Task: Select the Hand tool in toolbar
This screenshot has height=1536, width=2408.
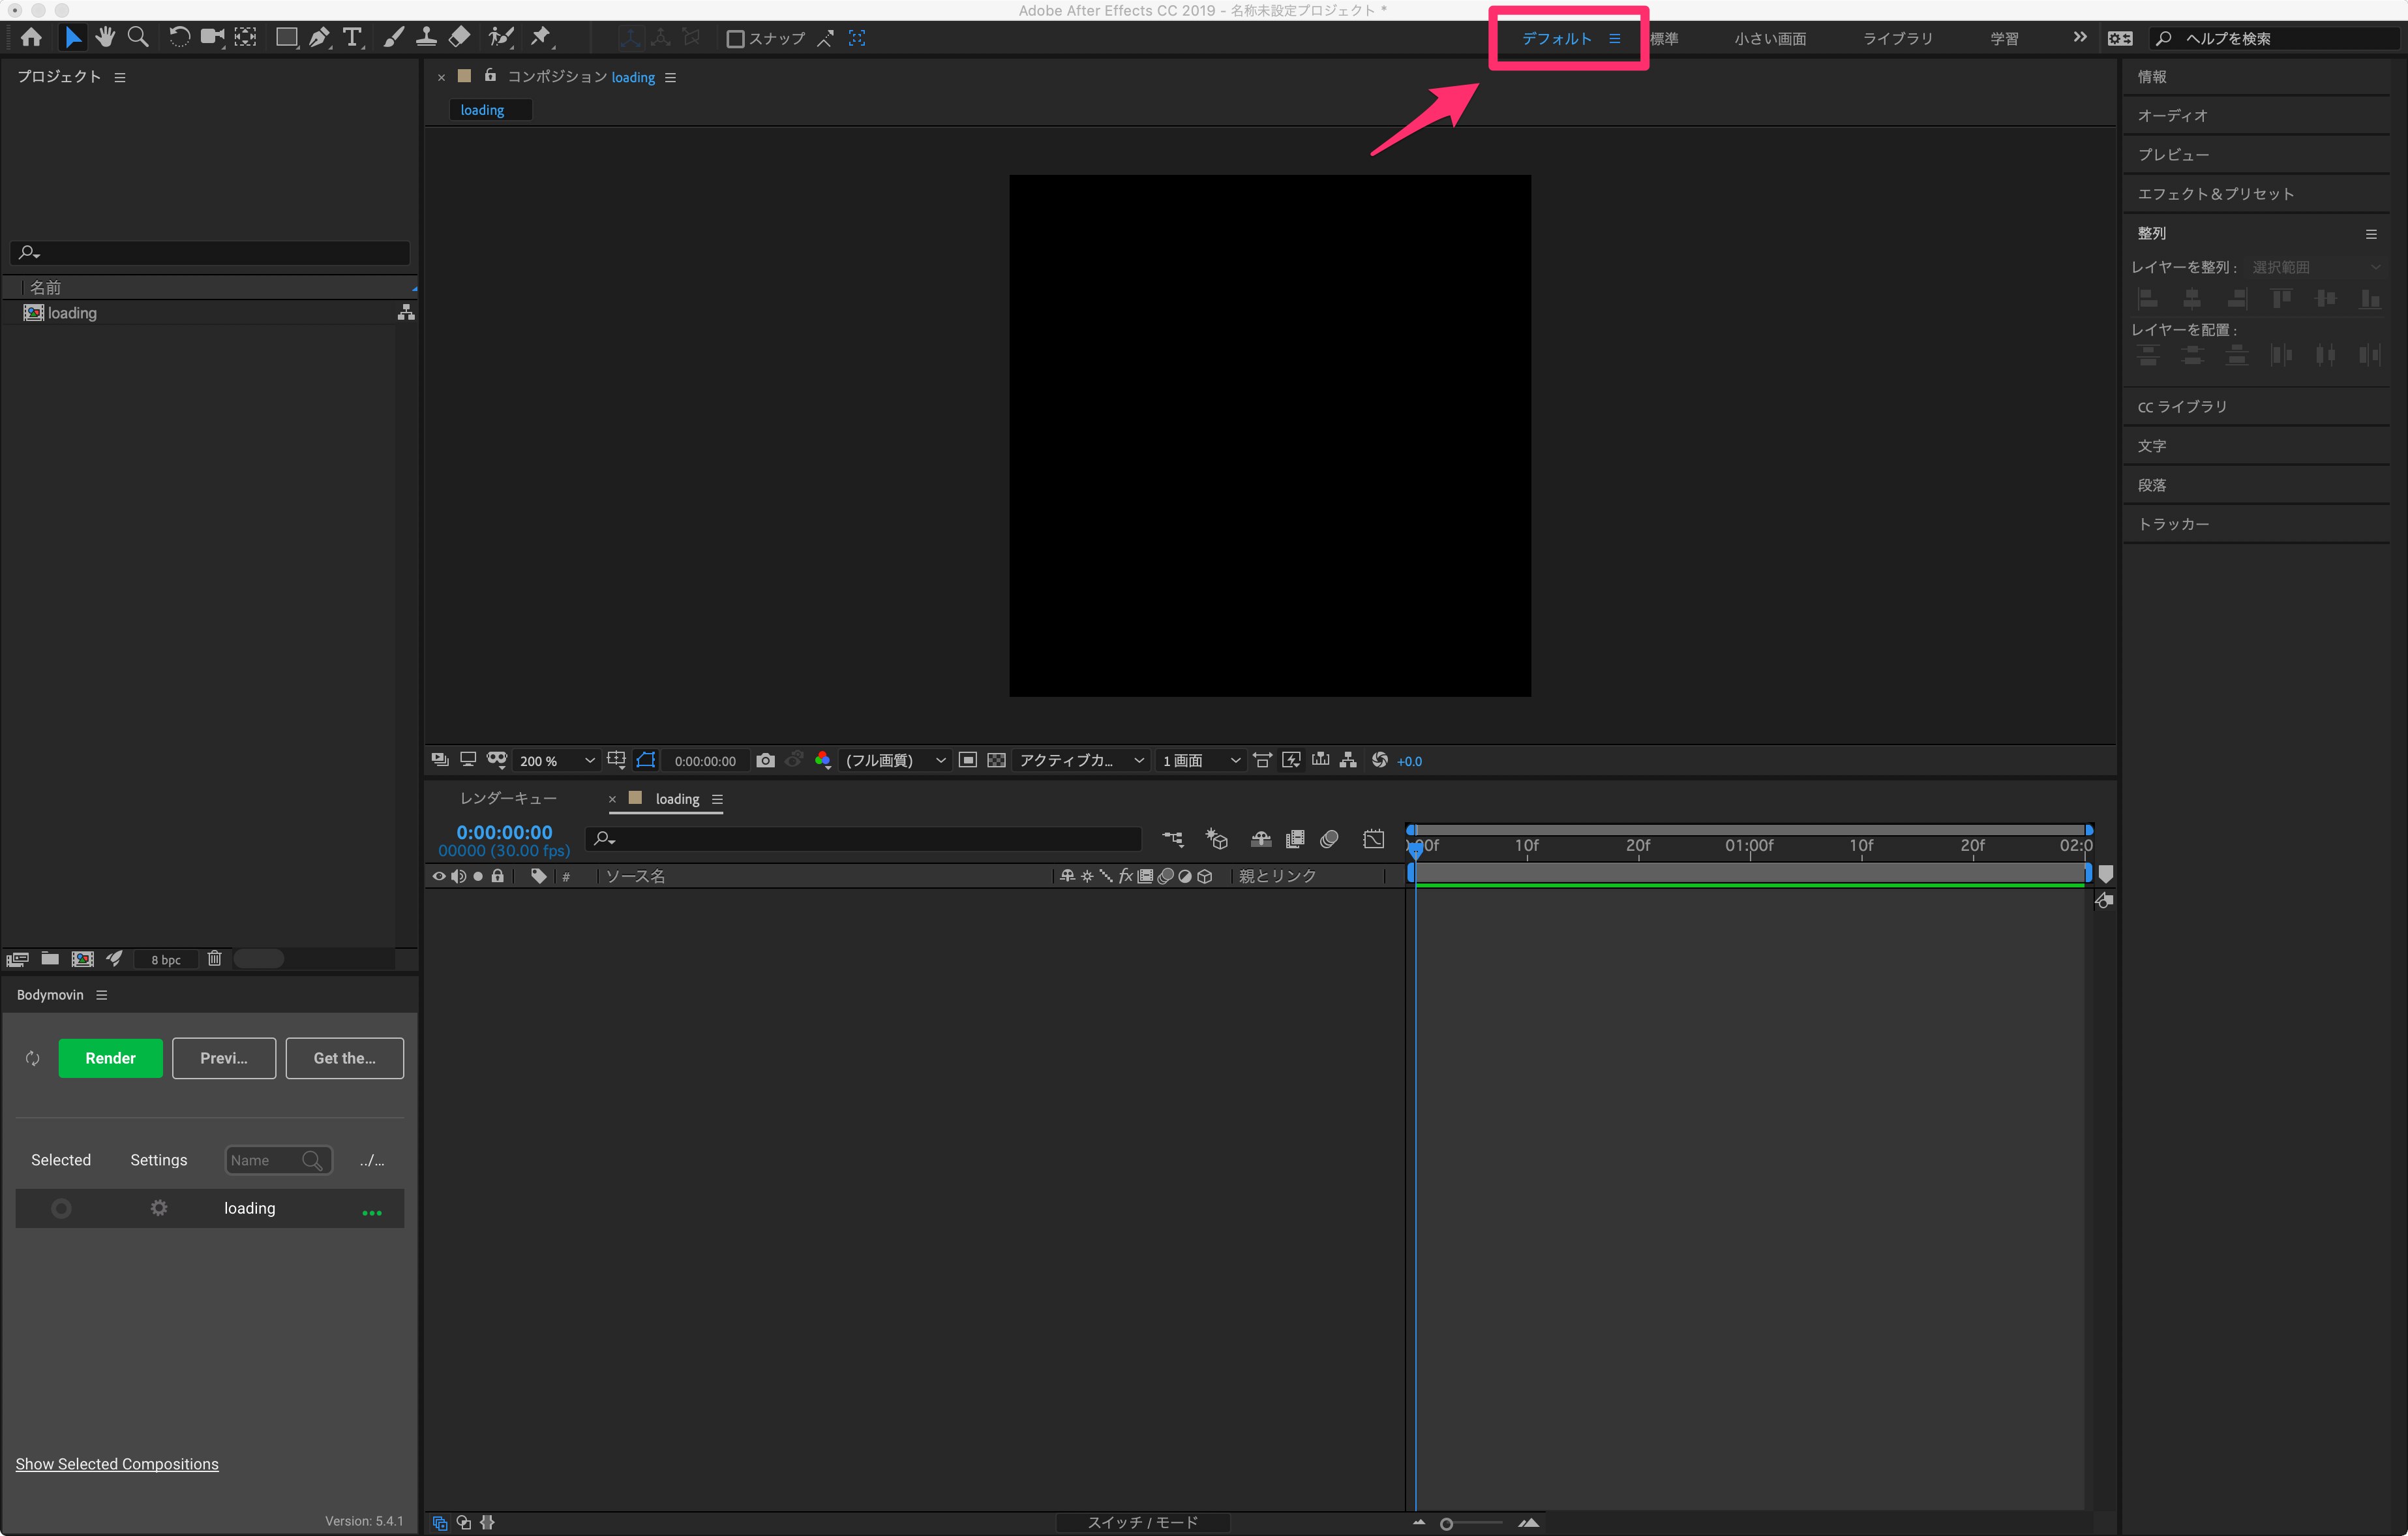Action: pos(105,37)
